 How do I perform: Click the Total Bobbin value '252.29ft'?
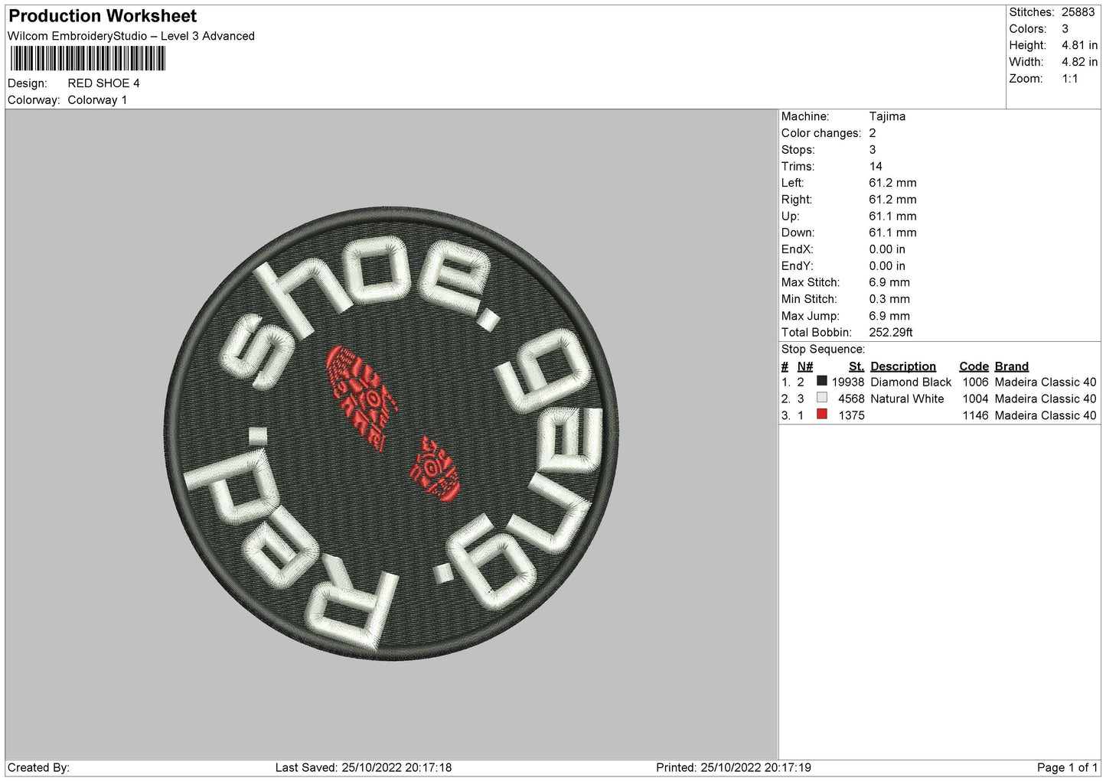(x=891, y=333)
